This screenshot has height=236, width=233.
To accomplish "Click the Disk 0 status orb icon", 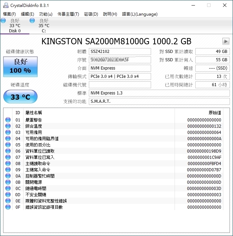I will click(3, 21).
